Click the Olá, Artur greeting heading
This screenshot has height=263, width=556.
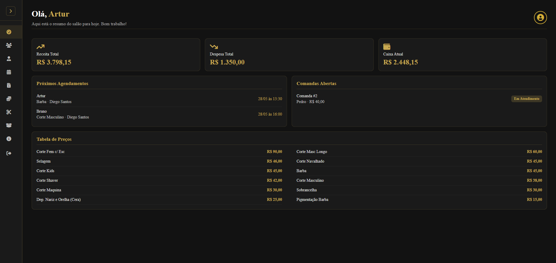click(50, 14)
